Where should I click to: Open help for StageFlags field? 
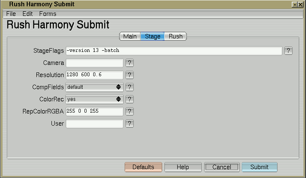288,51
